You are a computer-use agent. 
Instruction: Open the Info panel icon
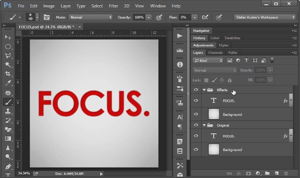pyautogui.click(x=180, y=64)
